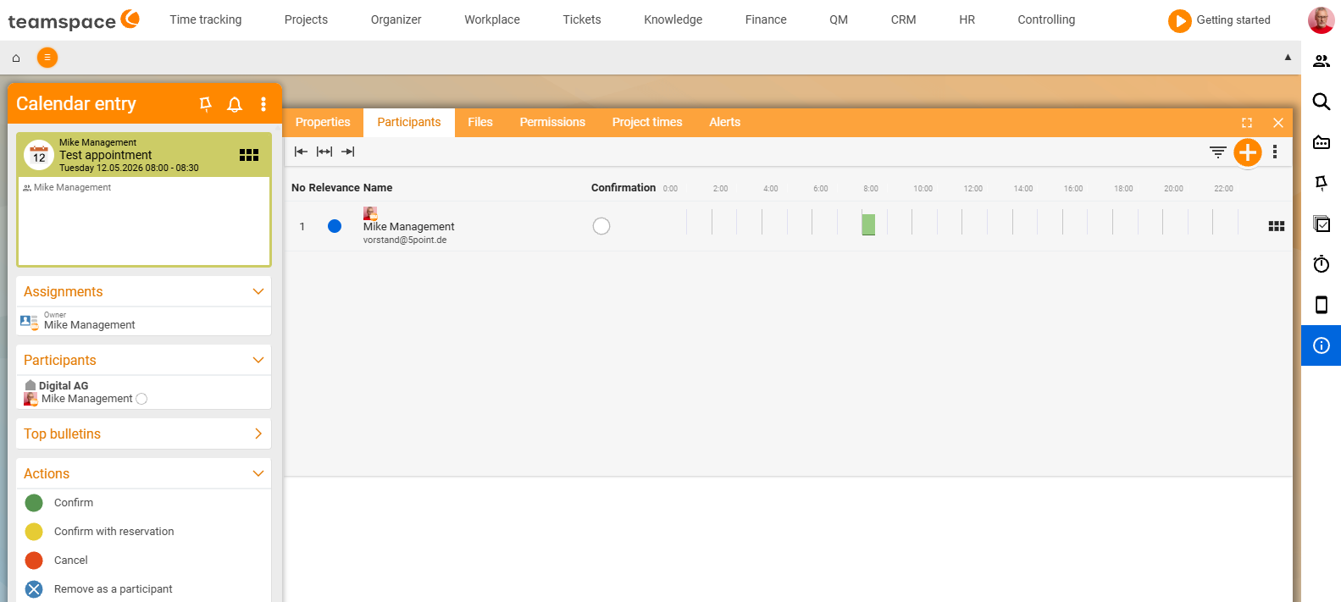Screen dimensions: 1341x602
Task: Open stopwatch timer in right sidebar
Action: pos(1322,264)
